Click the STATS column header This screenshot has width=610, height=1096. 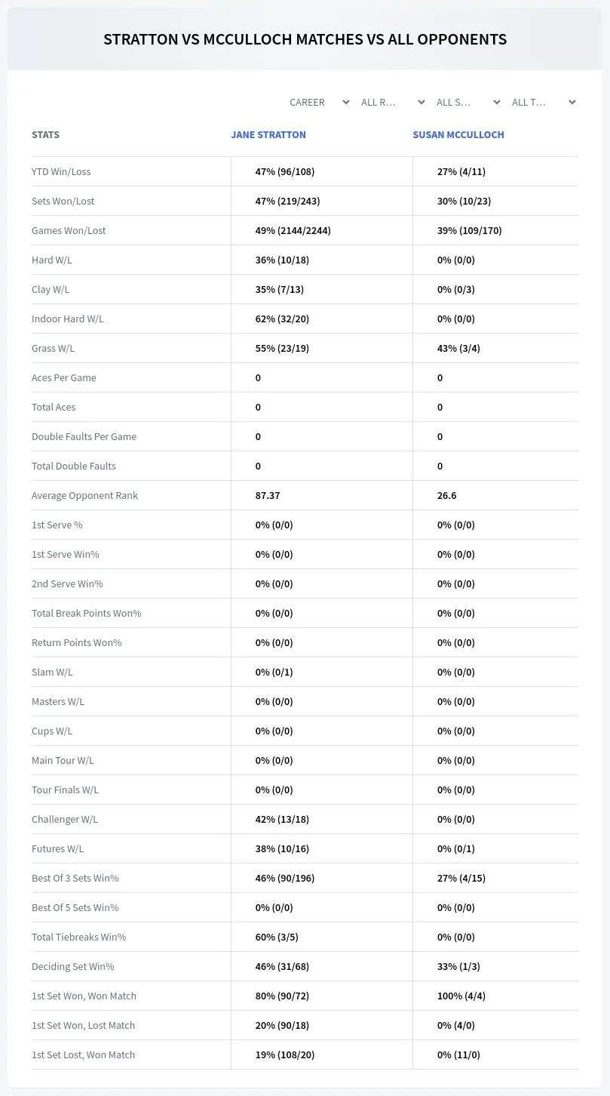pos(45,134)
